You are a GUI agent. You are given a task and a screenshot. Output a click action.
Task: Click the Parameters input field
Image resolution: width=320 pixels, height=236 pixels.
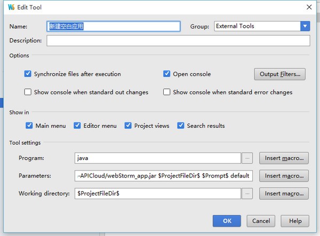[164, 176]
